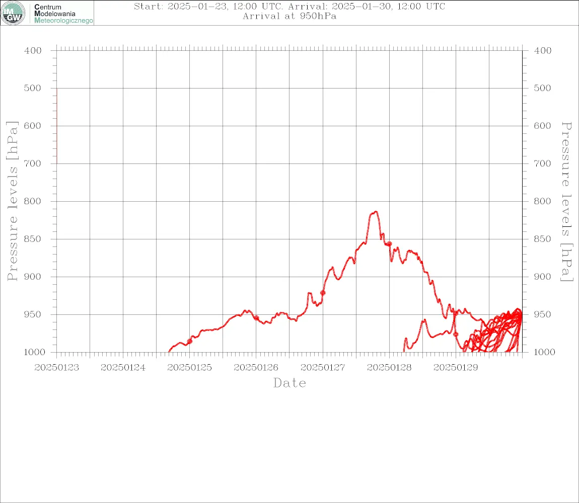Click the left axis 700 label
The image size is (579, 503).
[x=33, y=163]
